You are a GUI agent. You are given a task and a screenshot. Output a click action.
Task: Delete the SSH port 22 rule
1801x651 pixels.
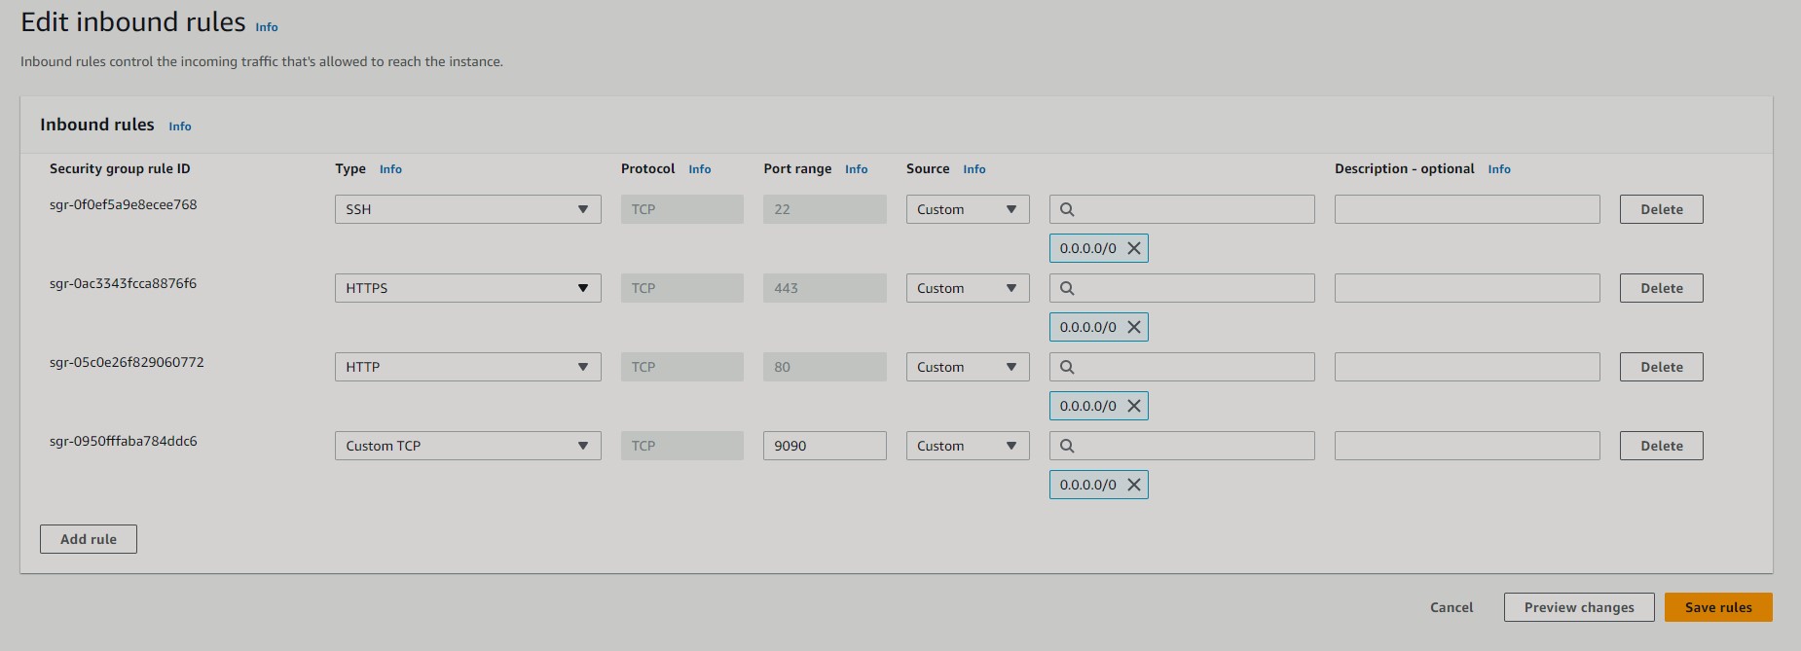coord(1661,209)
